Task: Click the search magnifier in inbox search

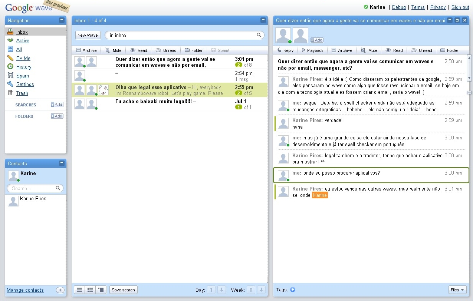Action: [x=259, y=35]
